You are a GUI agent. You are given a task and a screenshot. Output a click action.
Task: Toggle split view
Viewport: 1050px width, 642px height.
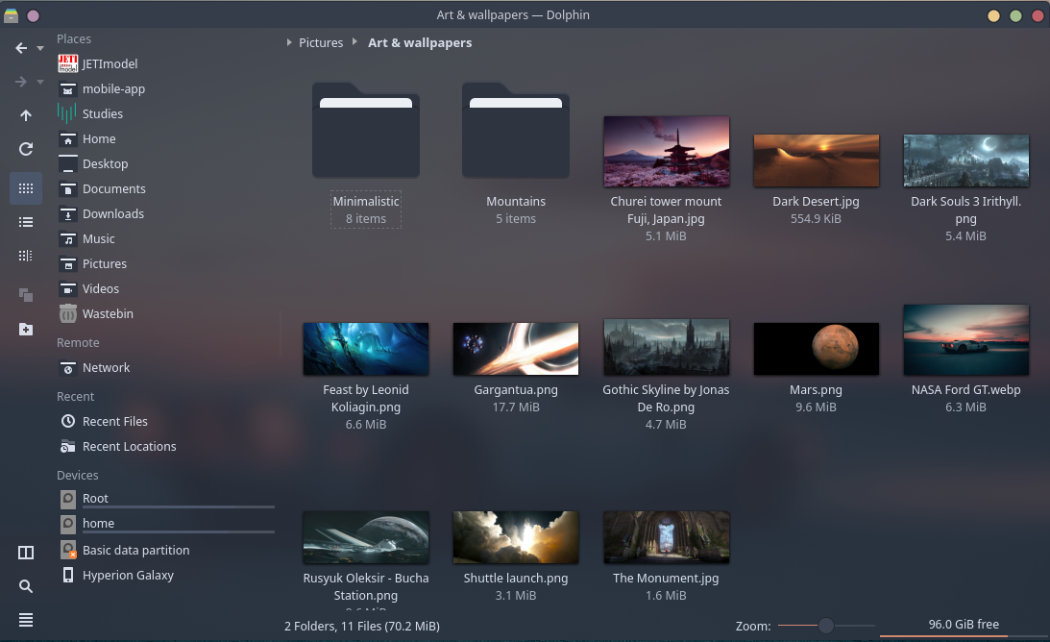tap(25, 553)
